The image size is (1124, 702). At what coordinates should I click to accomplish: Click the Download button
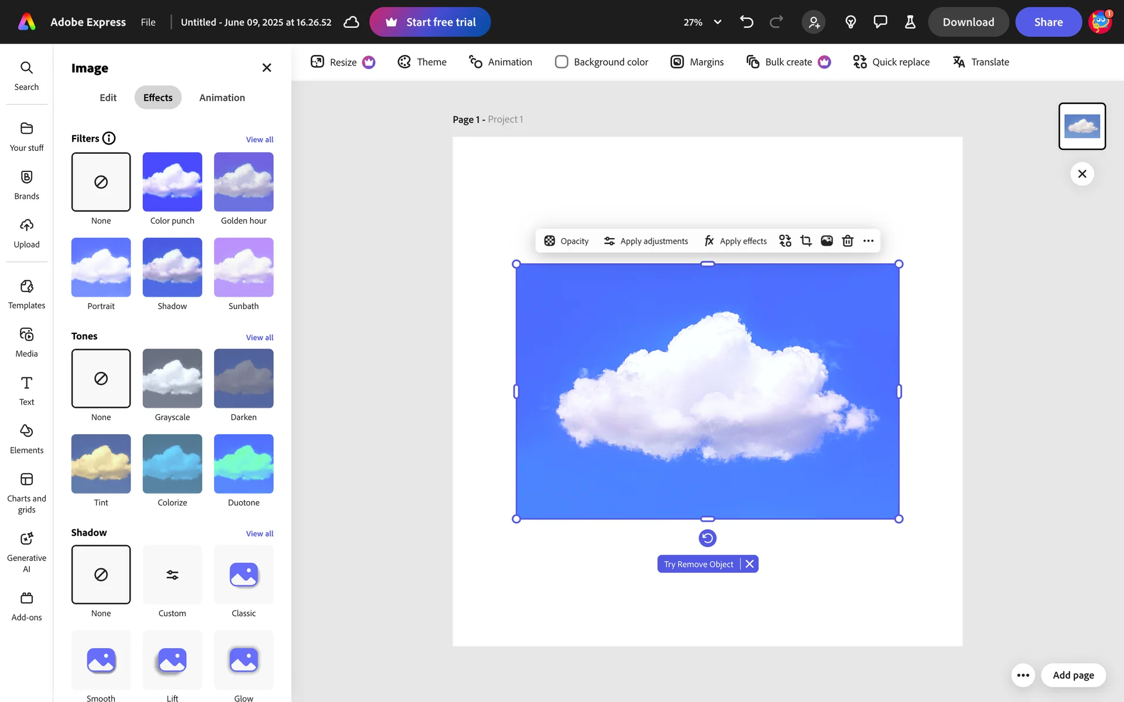pyautogui.click(x=968, y=22)
